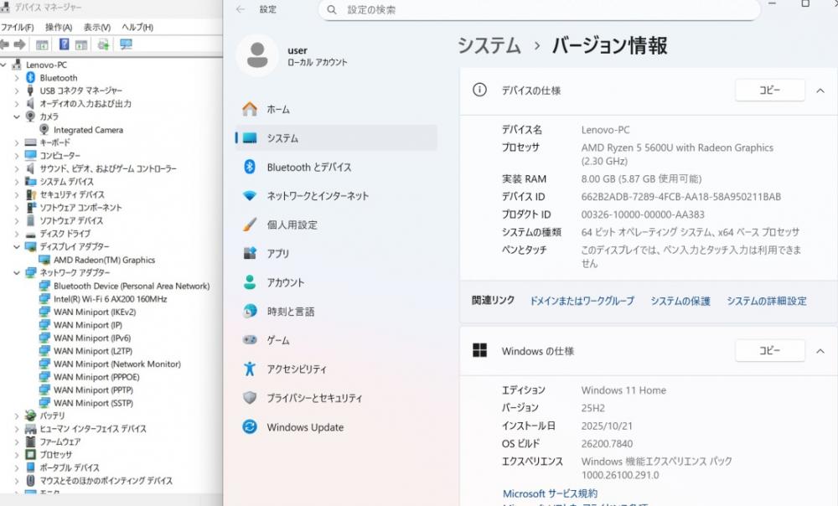Open the システムの保護 link
838x506 pixels.
point(680,301)
